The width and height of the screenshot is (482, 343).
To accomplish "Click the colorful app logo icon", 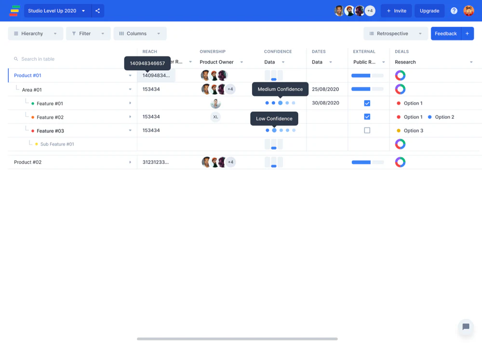I will [x=14, y=11].
